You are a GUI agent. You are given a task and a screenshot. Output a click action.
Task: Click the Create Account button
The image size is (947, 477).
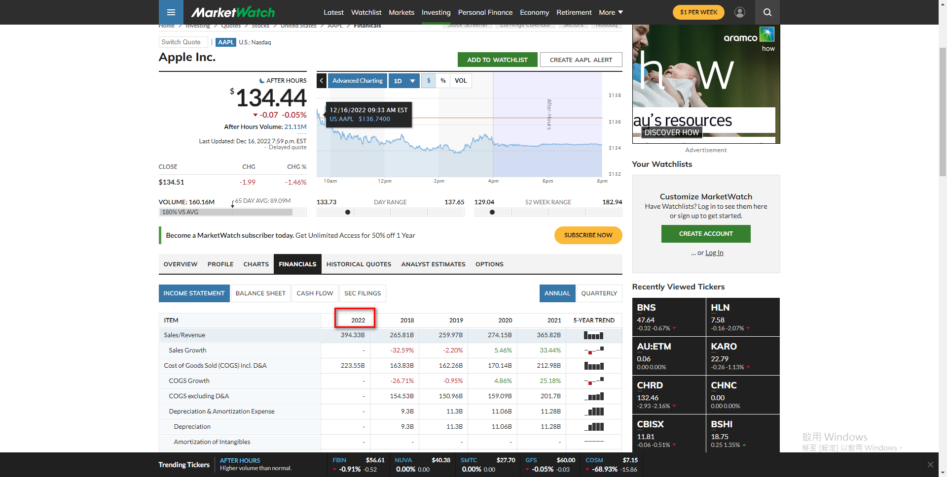point(706,234)
